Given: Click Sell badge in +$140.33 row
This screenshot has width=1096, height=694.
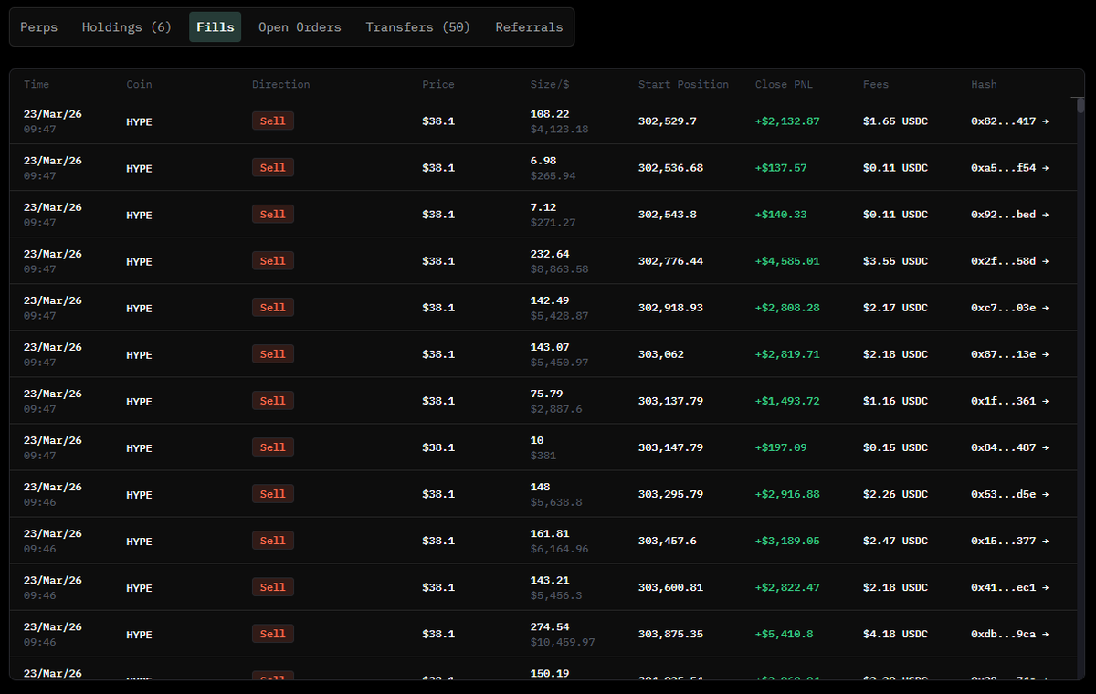Looking at the screenshot, I should 273,214.
